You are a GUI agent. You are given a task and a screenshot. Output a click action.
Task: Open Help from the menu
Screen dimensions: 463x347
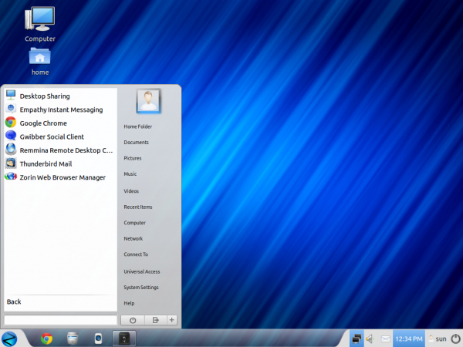pos(129,303)
